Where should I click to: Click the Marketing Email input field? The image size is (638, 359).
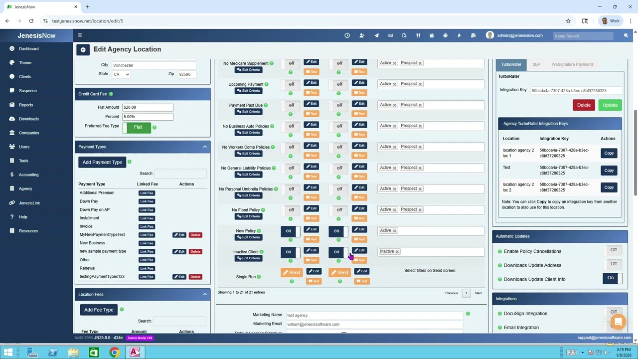375,324
